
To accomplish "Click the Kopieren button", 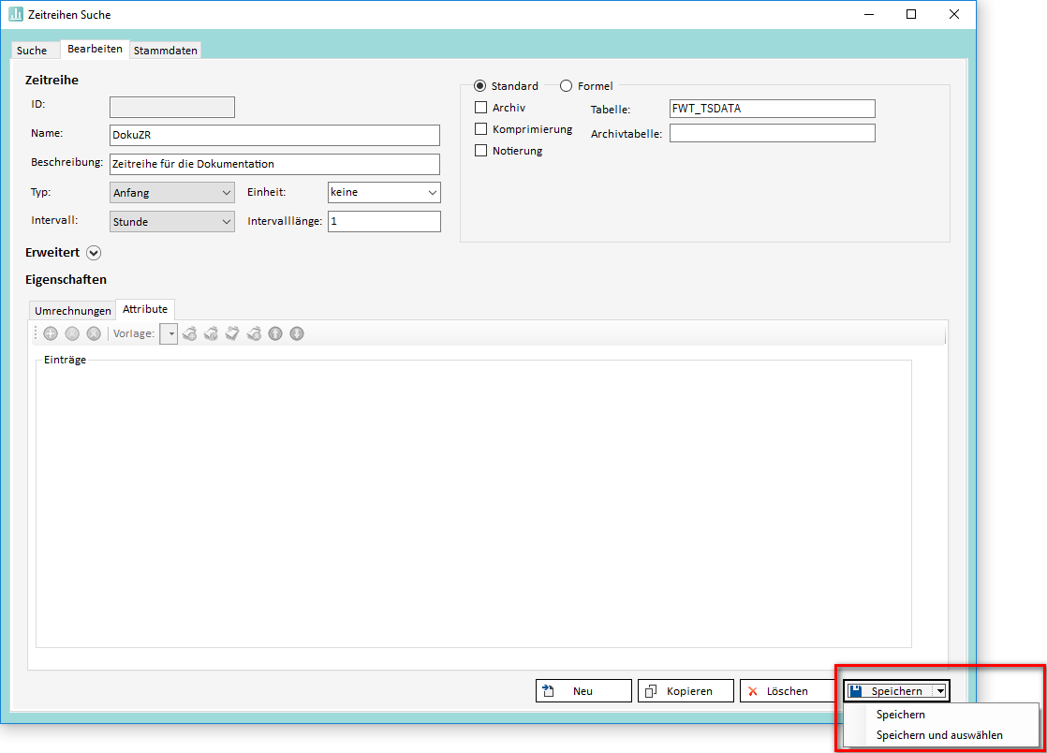I will pyautogui.click(x=686, y=691).
